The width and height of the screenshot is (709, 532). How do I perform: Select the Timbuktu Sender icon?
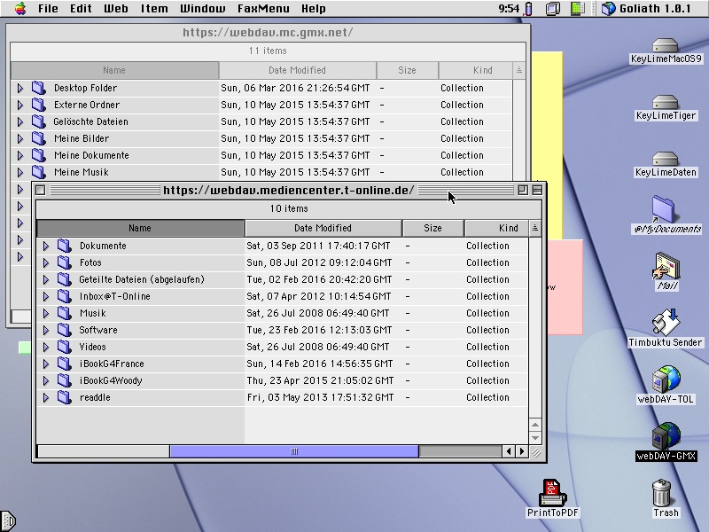point(666,323)
